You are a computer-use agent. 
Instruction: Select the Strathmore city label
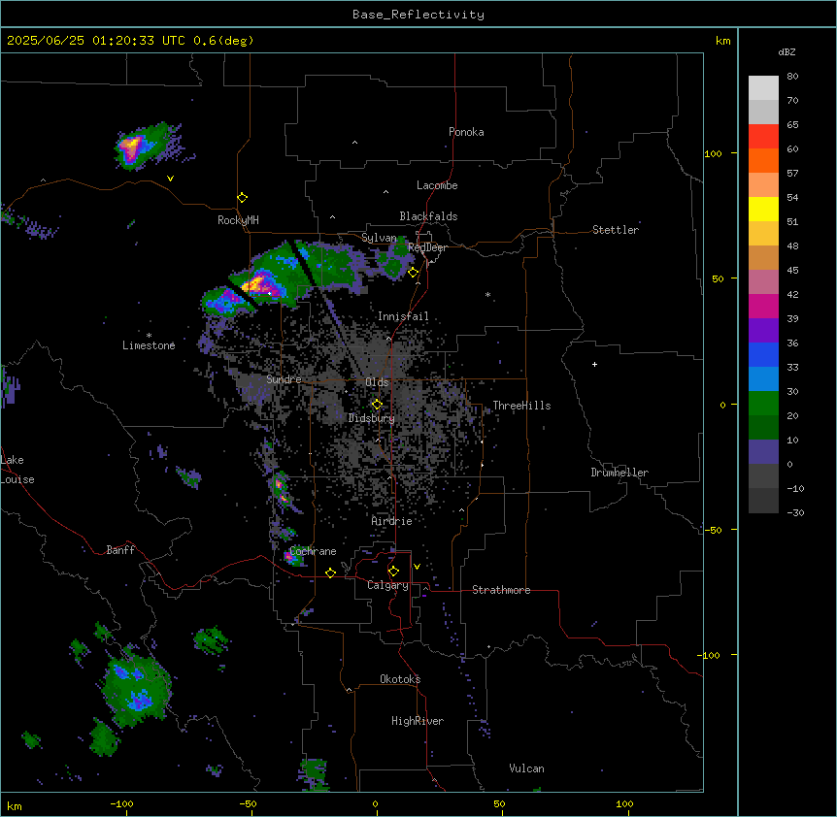tap(501, 590)
